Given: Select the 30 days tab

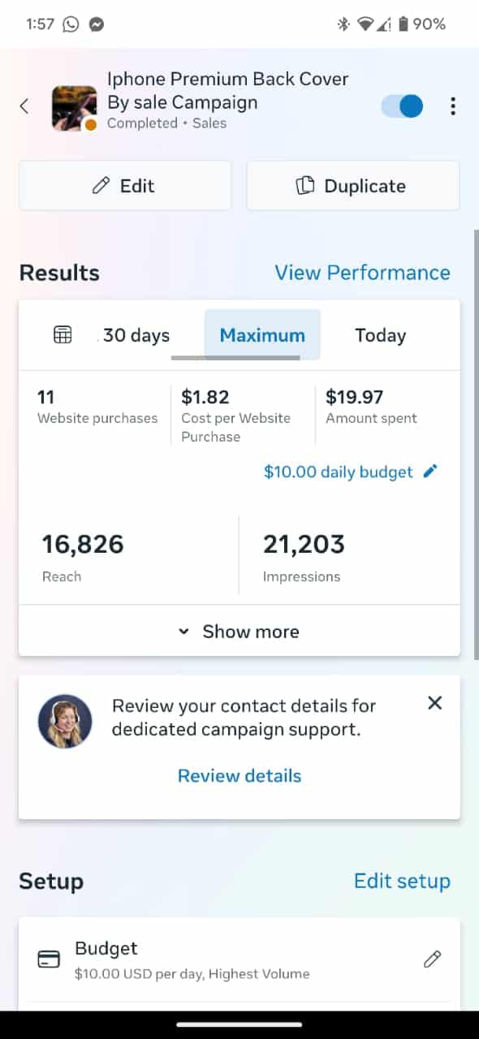Looking at the screenshot, I should point(135,335).
